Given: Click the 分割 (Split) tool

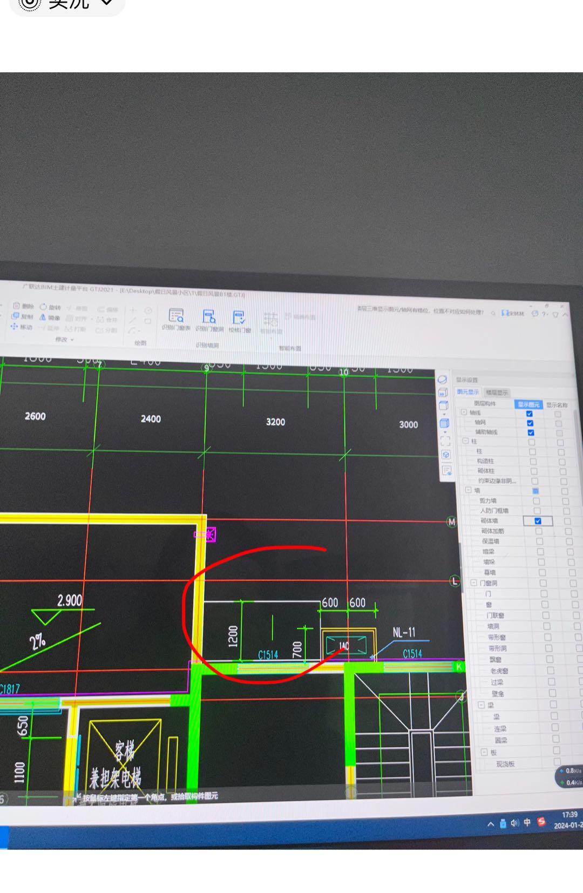Looking at the screenshot, I should point(106,330).
